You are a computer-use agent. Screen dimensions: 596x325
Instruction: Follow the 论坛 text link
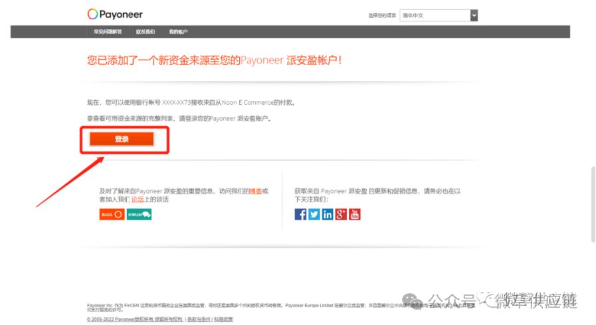click(138, 200)
